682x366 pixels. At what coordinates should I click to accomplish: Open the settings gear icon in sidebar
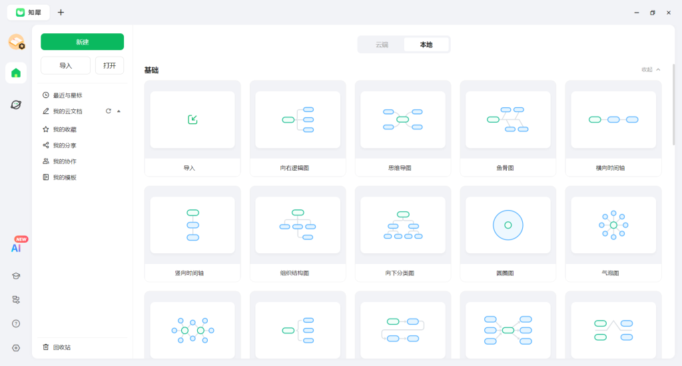point(16,348)
